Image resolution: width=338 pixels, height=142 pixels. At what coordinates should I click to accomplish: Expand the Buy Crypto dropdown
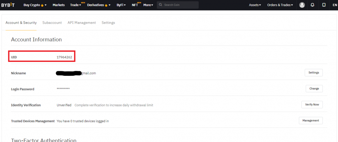[35, 5]
